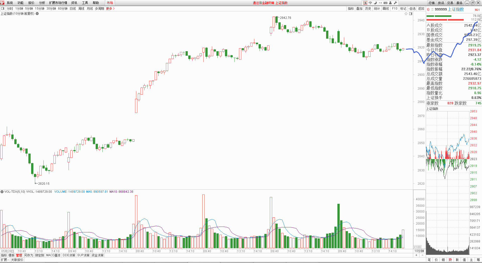482x263 pixels.
Task: Click the app logo icon at top-left
Action: point(2,3)
